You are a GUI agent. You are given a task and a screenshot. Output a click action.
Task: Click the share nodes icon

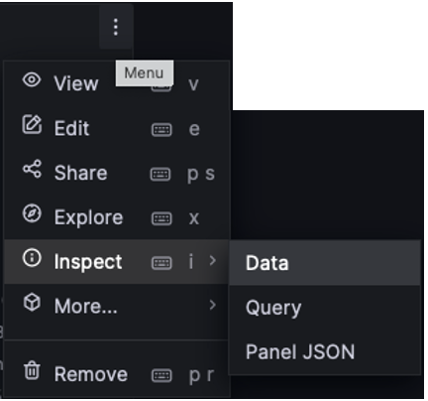click(32, 169)
